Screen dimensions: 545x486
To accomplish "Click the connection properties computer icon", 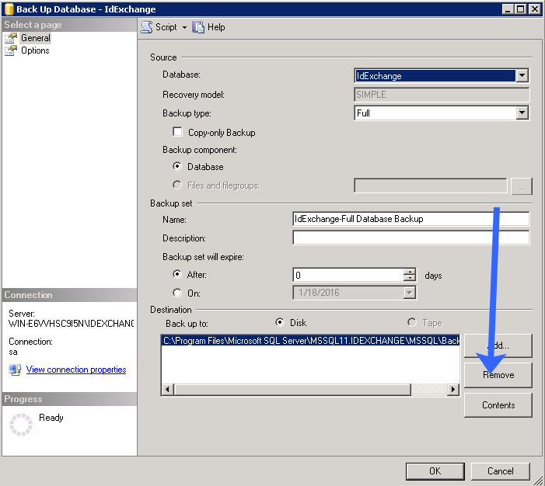I will [15, 370].
